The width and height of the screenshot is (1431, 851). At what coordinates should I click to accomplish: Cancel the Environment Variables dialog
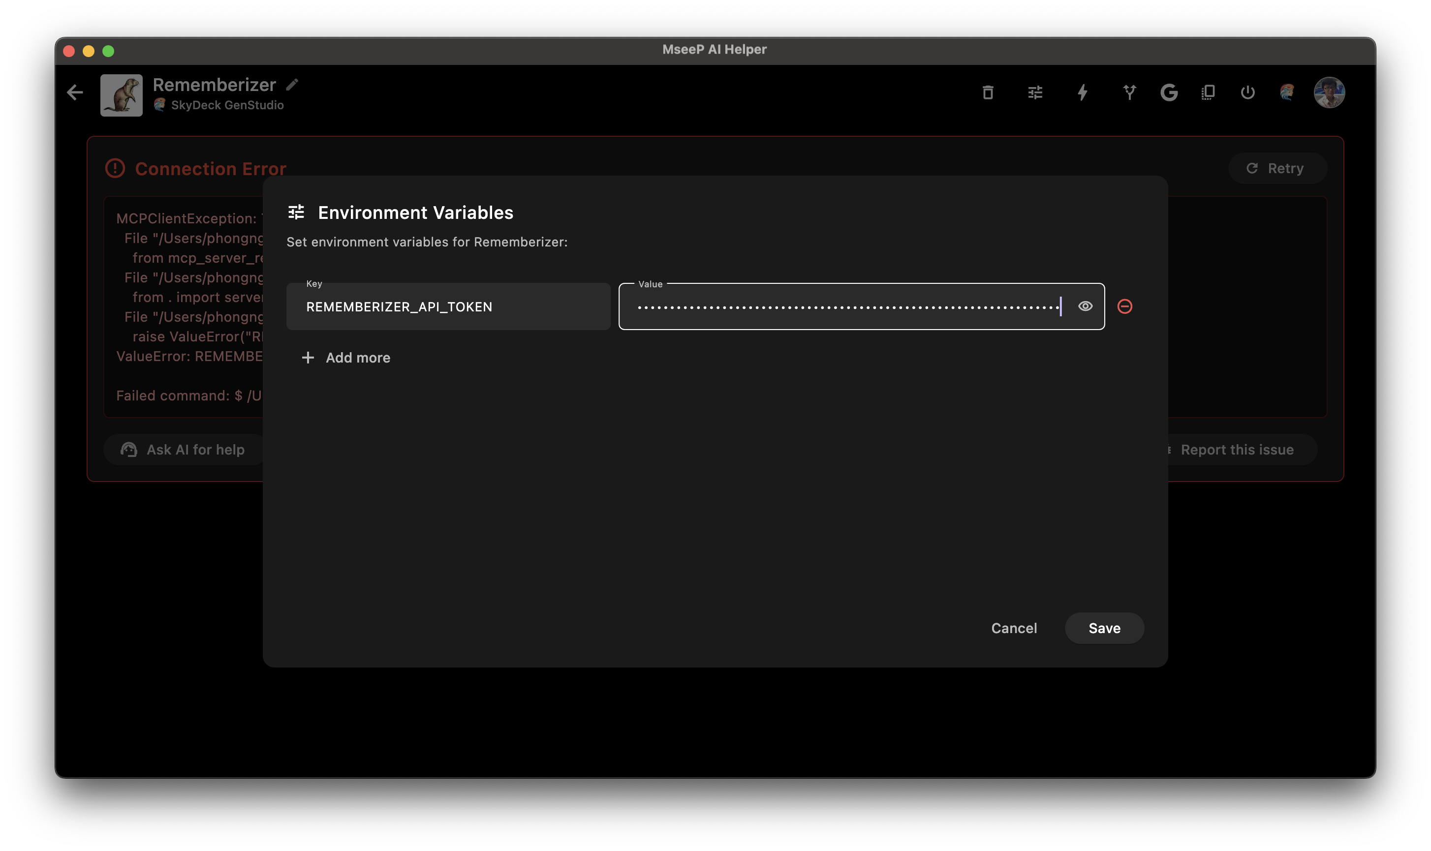tap(1014, 628)
